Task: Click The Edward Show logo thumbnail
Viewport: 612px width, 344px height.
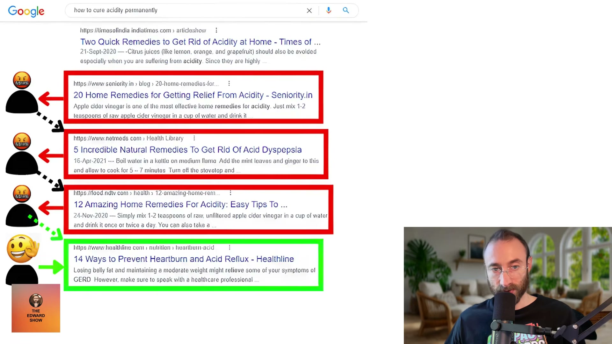Action: [36, 308]
